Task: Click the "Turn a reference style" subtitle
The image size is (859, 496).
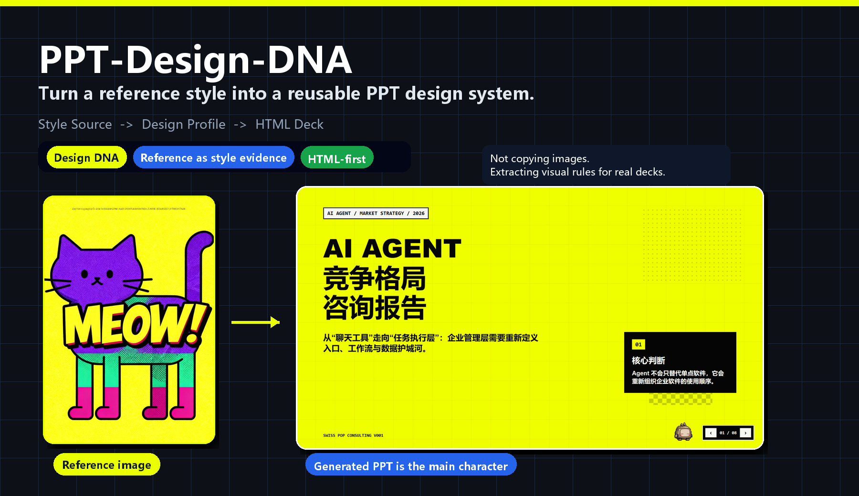Action: click(x=286, y=93)
